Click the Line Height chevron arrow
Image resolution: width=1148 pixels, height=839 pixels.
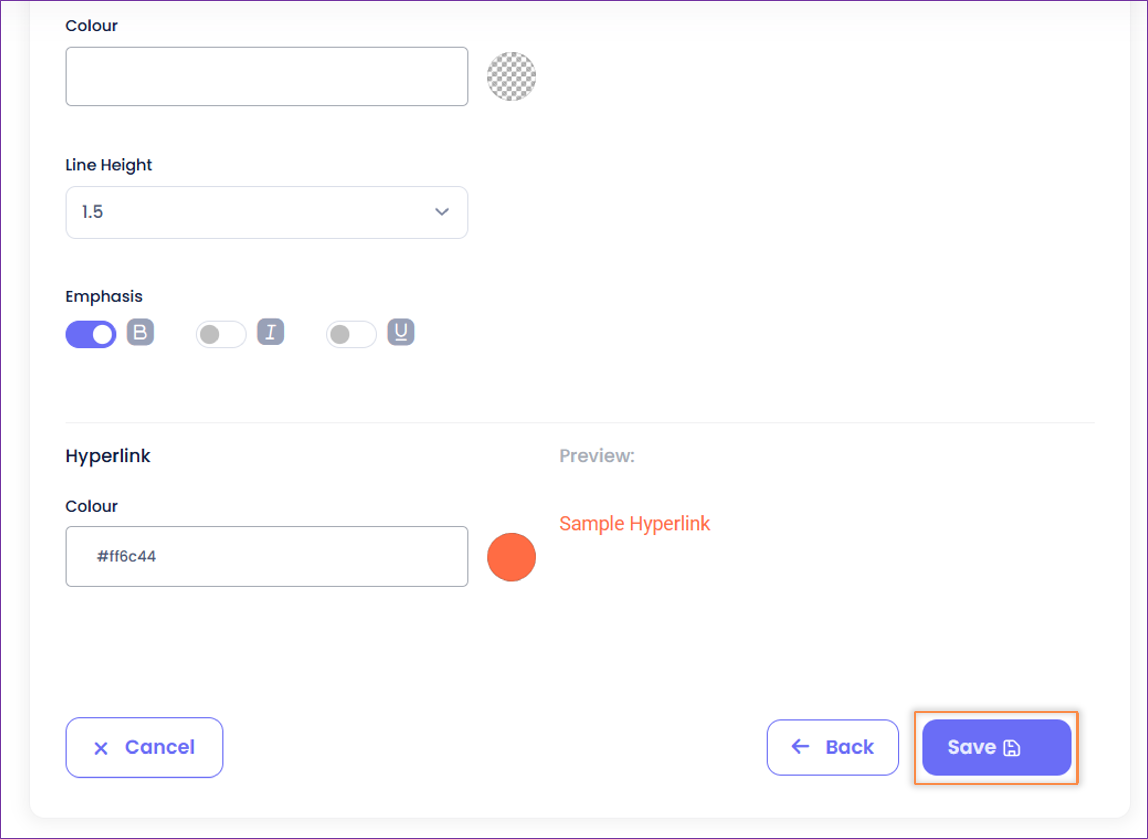442,212
